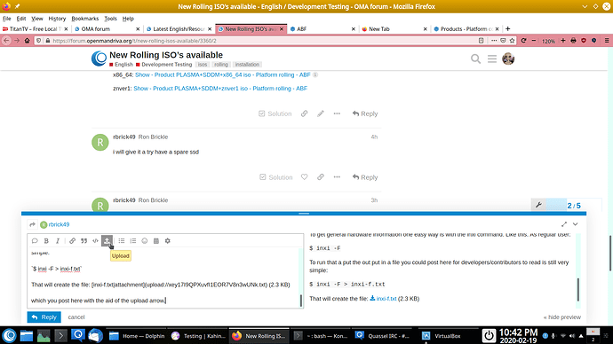The image size is (613, 344).
Task: Click the OpenMandriva forum logo
Action: (x=99, y=59)
